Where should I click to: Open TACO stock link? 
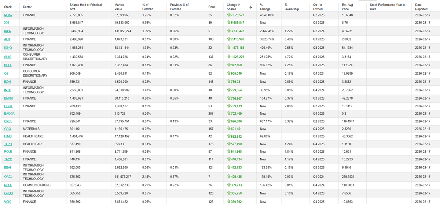click(8, 159)
